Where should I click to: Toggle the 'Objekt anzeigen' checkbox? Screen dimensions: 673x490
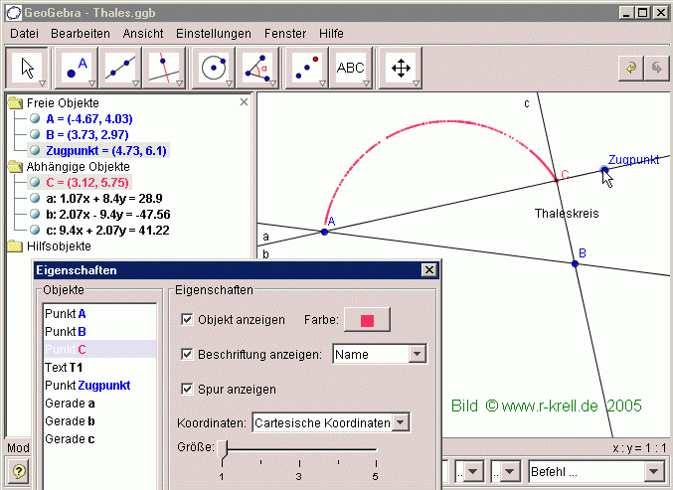click(x=188, y=320)
